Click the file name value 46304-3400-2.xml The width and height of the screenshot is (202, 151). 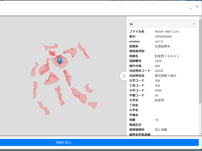(167, 32)
